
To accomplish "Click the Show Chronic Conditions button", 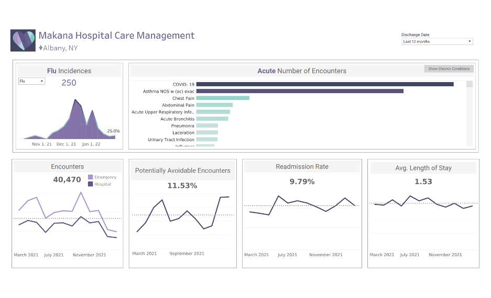I will (449, 69).
